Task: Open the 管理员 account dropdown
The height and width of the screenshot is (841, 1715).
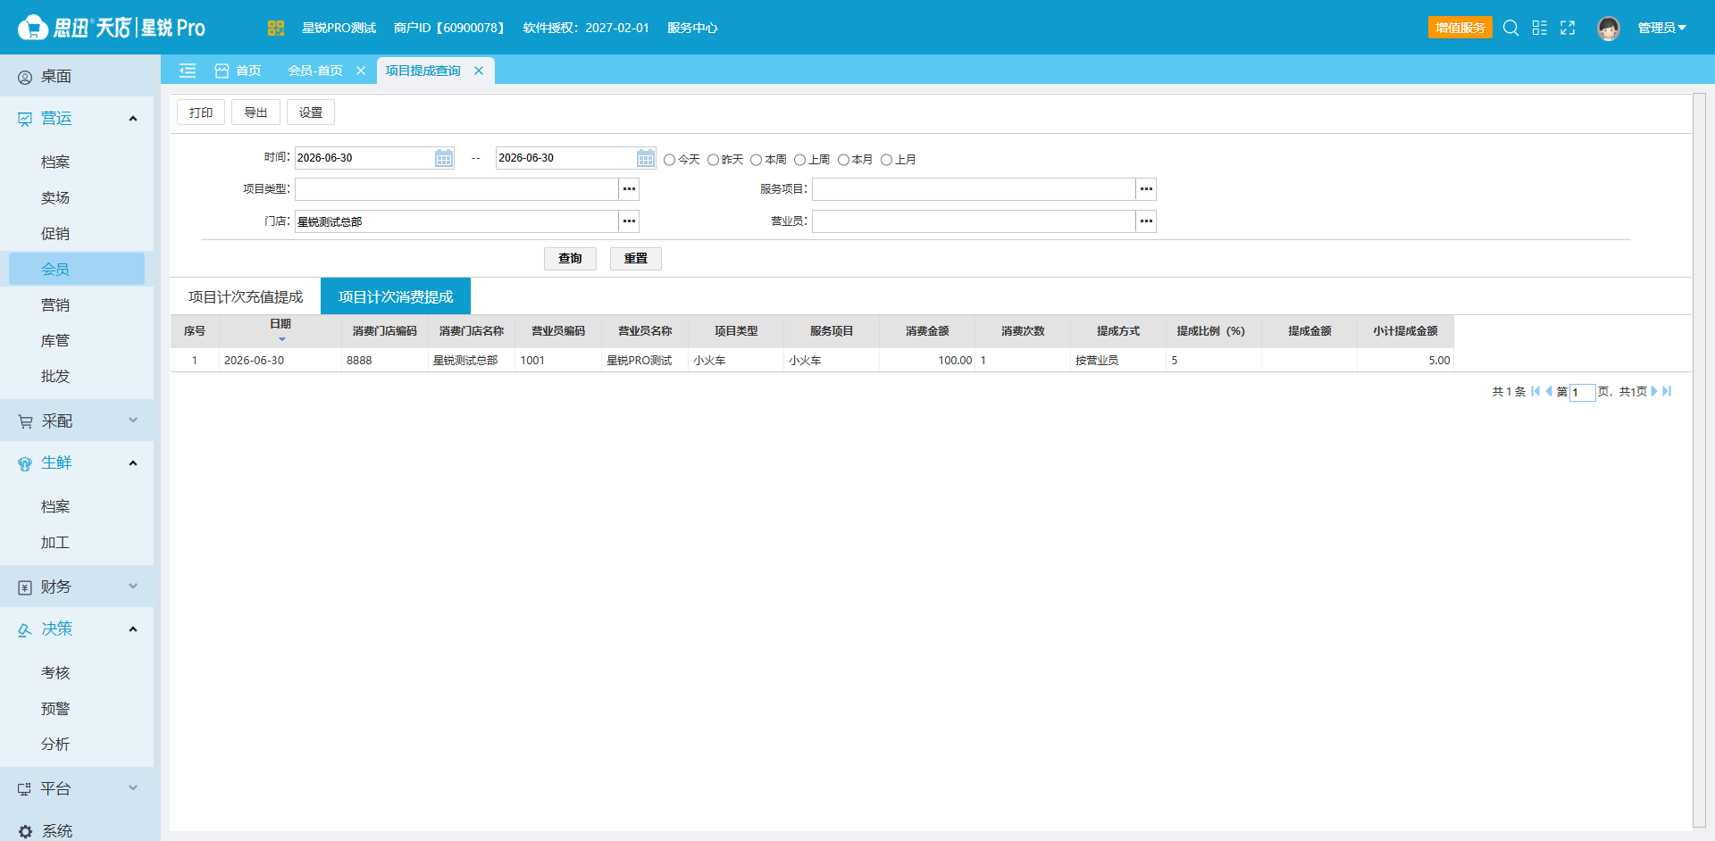Action: 1661,28
